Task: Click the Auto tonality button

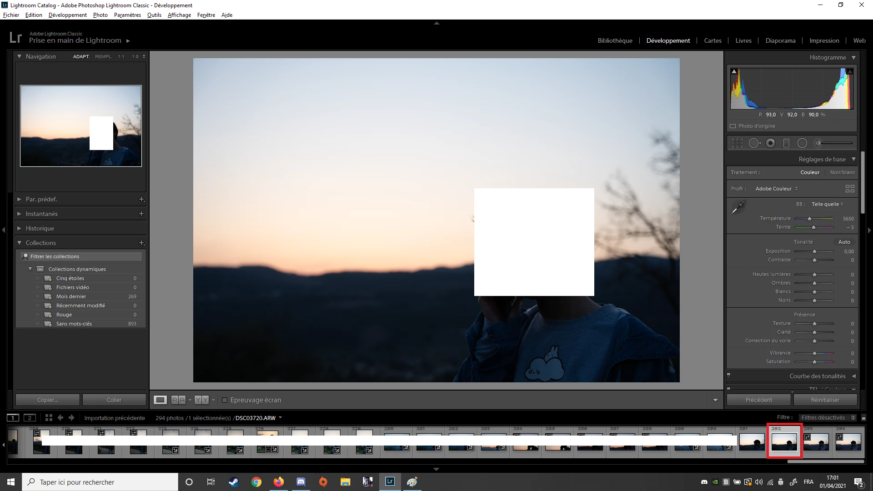Action: 844,242
